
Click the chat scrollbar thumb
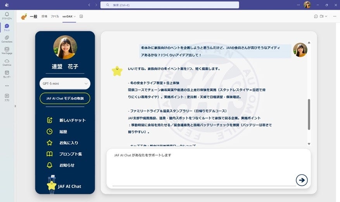coord(309,114)
